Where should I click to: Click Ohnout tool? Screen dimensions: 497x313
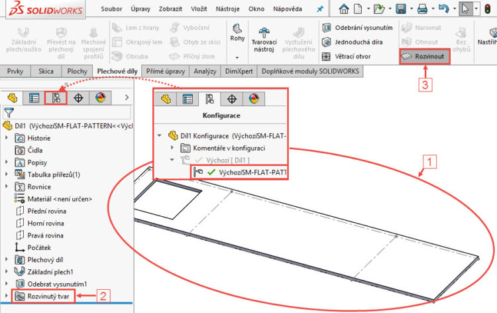point(419,42)
